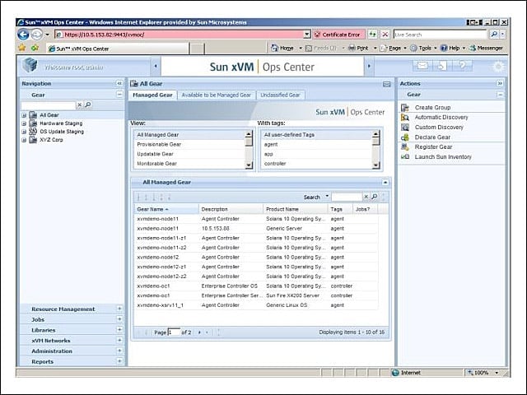Expand the XYZ Corp tree node

tap(24, 140)
